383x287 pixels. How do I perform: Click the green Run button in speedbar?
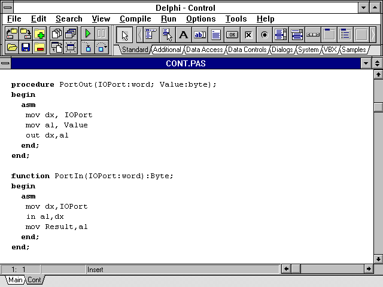pyautogui.click(x=87, y=33)
